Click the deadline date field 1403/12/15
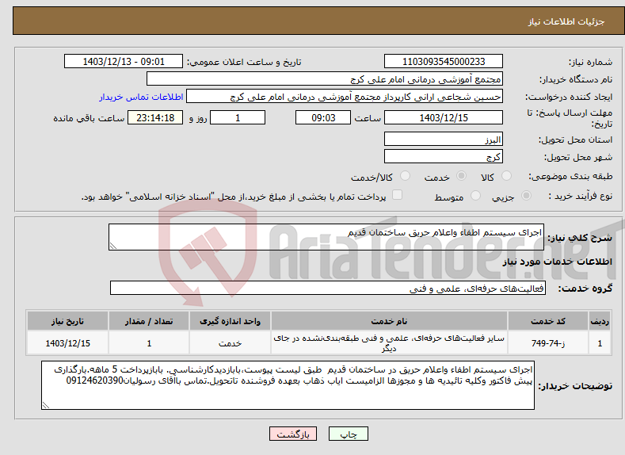 pos(444,117)
